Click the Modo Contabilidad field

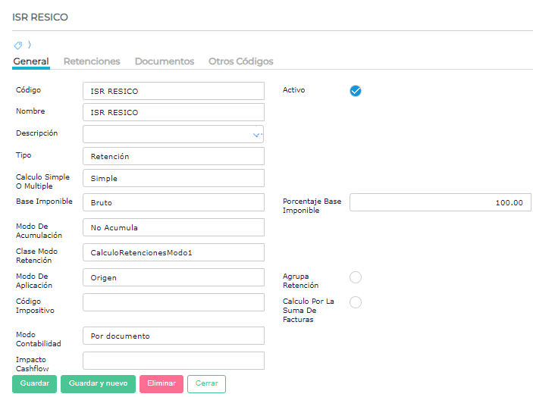point(173,336)
